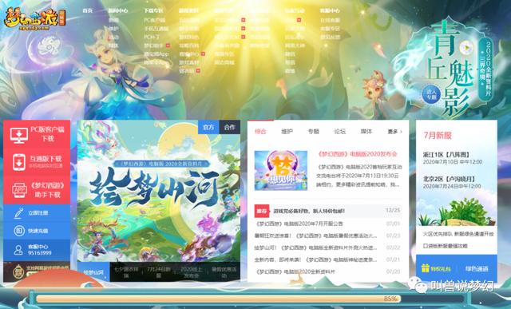This screenshot has width=511, height=309.
Task: Switch news panel to 专题 tab
Action: click(x=314, y=132)
